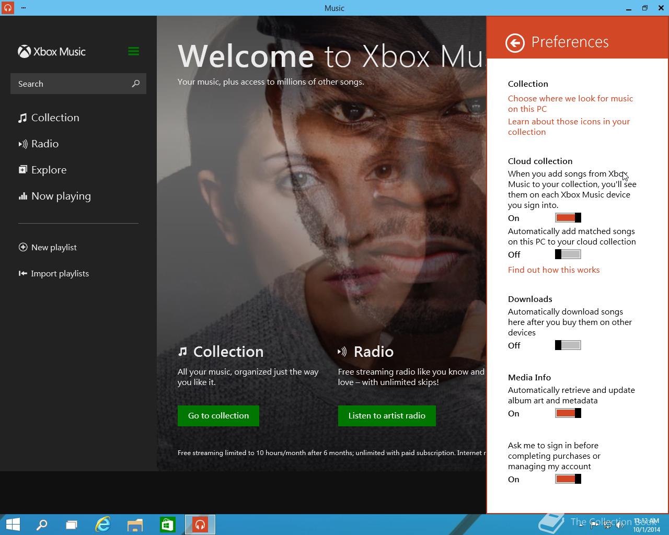The image size is (669, 535).
Task: Click the taskbar clock and date
Action: tap(646, 525)
